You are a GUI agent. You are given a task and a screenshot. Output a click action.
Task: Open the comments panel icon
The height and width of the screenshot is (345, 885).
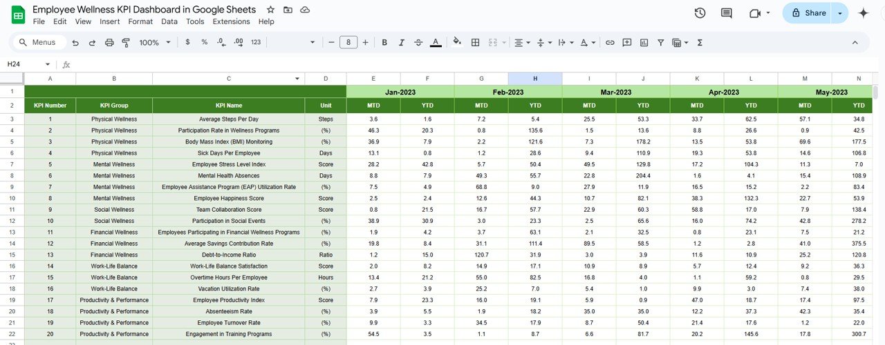pos(727,13)
